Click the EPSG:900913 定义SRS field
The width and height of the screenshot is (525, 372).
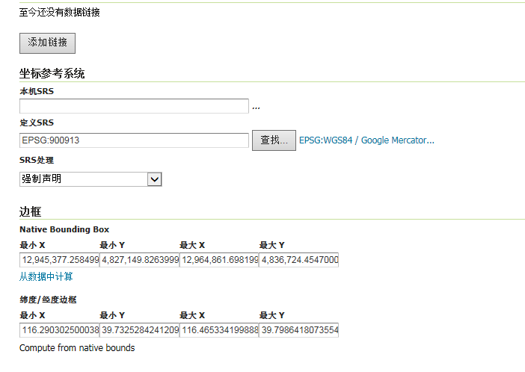tap(134, 140)
